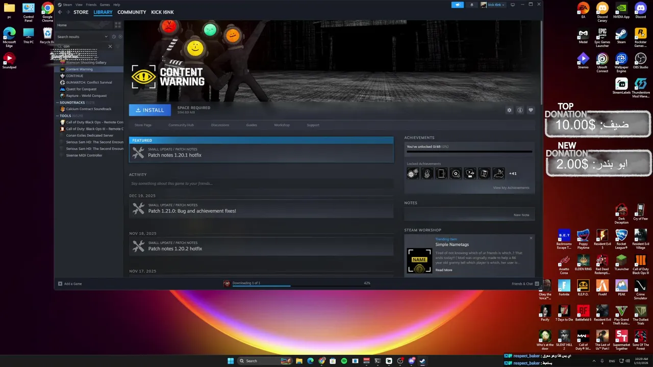Open the Search results dropdown in library
Screen dimensions: 653x367
pyautogui.click(x=106, y=37)
